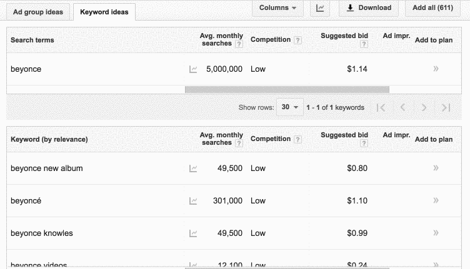Select the Keyword ideas tab
Screen dimensions: 470x269
coord(104,12)
